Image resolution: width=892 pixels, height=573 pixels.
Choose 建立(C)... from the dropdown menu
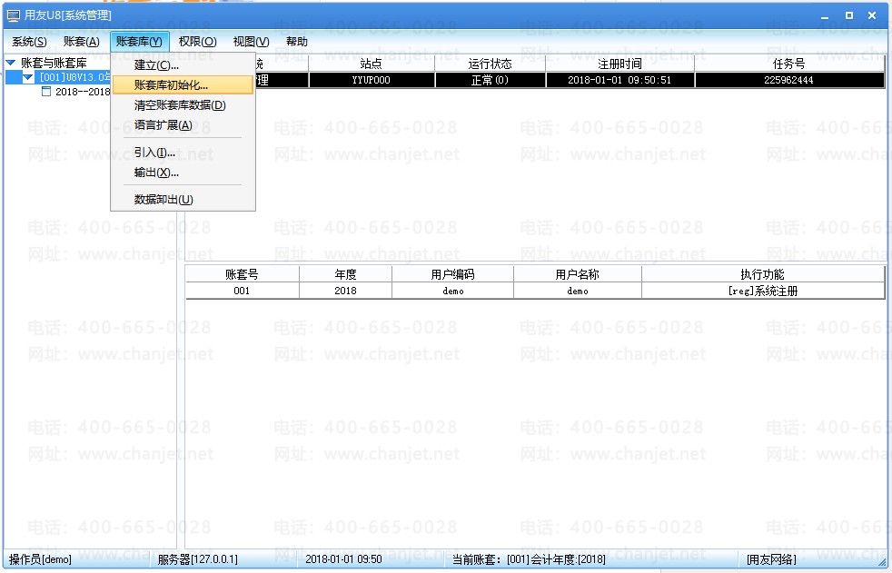(183, 65)
